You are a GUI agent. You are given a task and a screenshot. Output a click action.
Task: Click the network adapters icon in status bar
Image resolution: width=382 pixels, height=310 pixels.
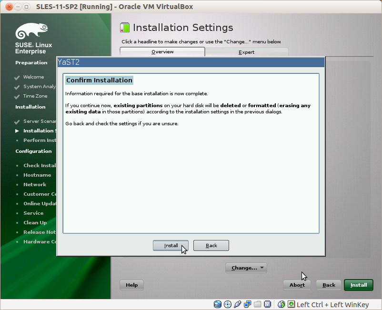pos(248,304)
